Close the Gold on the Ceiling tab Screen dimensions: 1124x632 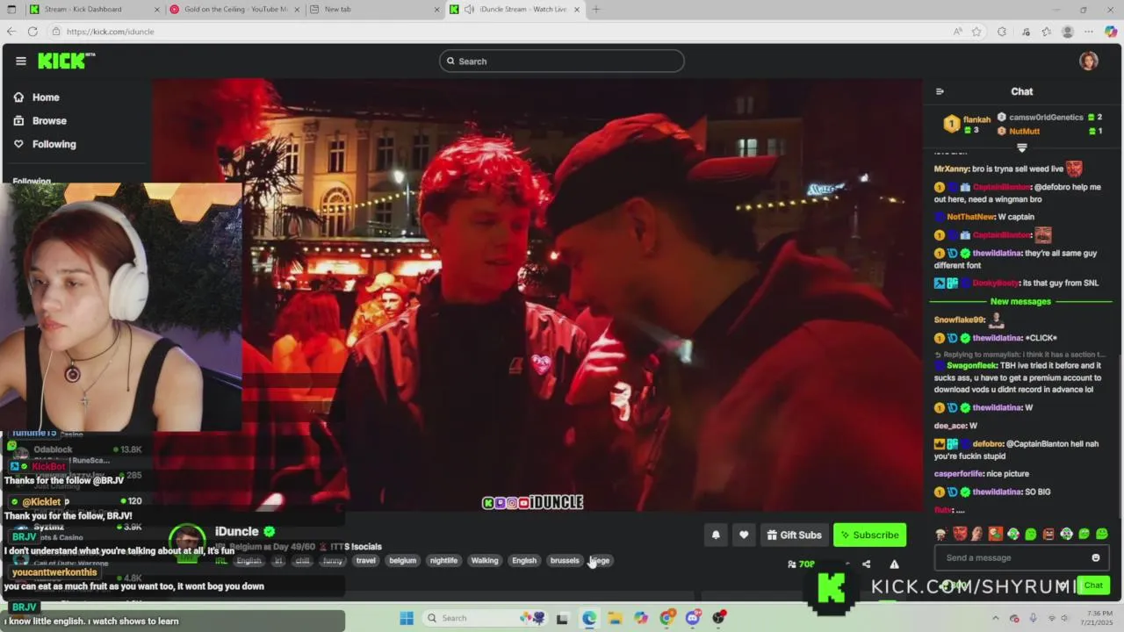297,10
